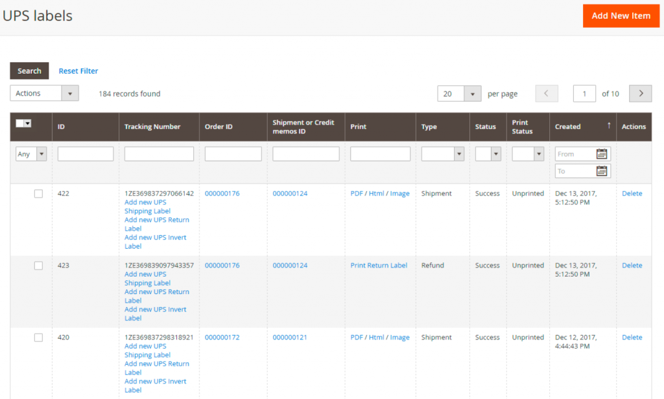
Task: Open the Any filter dropdown
Action: tap(31, 154)
